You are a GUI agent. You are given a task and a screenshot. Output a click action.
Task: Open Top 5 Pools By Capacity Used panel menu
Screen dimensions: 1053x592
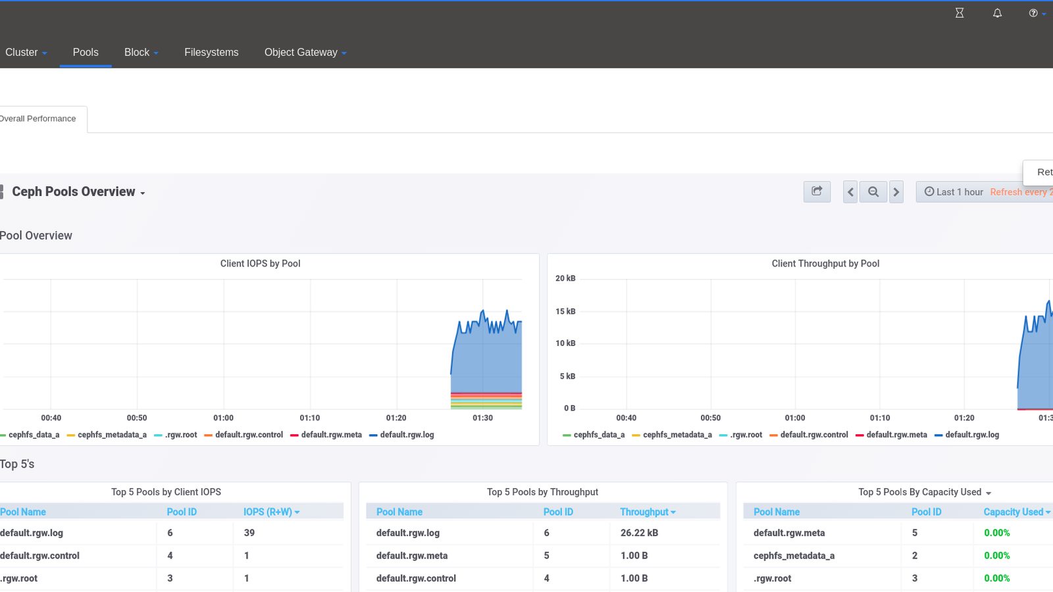click(x=925, y=492)
